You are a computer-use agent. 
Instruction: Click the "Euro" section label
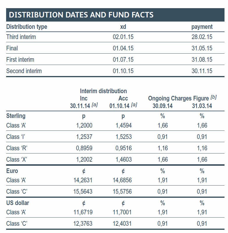[x=12, y=171]
